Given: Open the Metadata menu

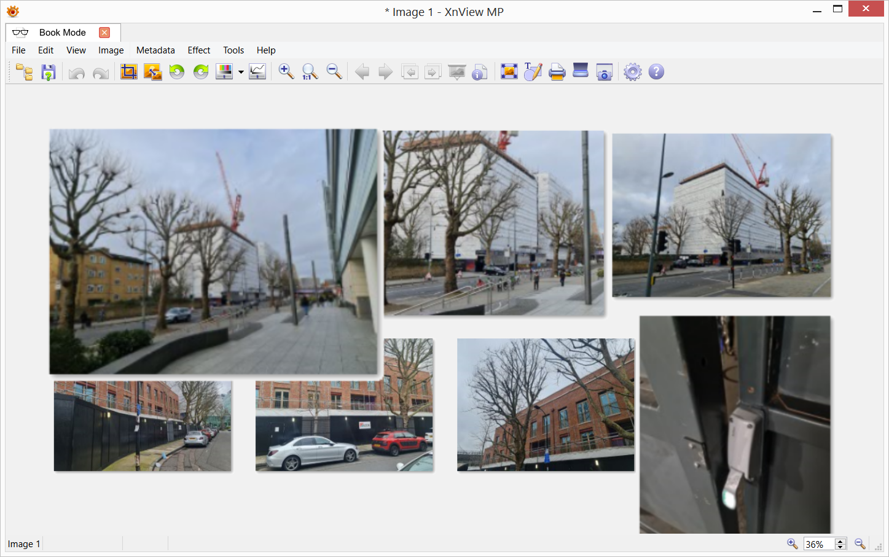Looking at the screenshot, I should pyautogui.click(x=155, y=50).
